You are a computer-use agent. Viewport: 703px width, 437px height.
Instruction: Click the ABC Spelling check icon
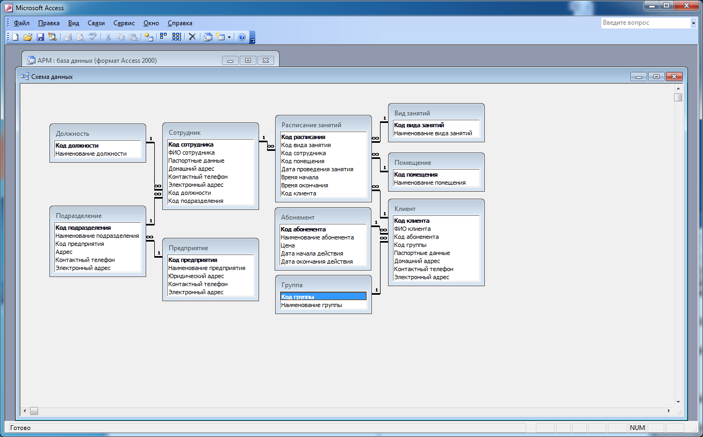point(93,37)
